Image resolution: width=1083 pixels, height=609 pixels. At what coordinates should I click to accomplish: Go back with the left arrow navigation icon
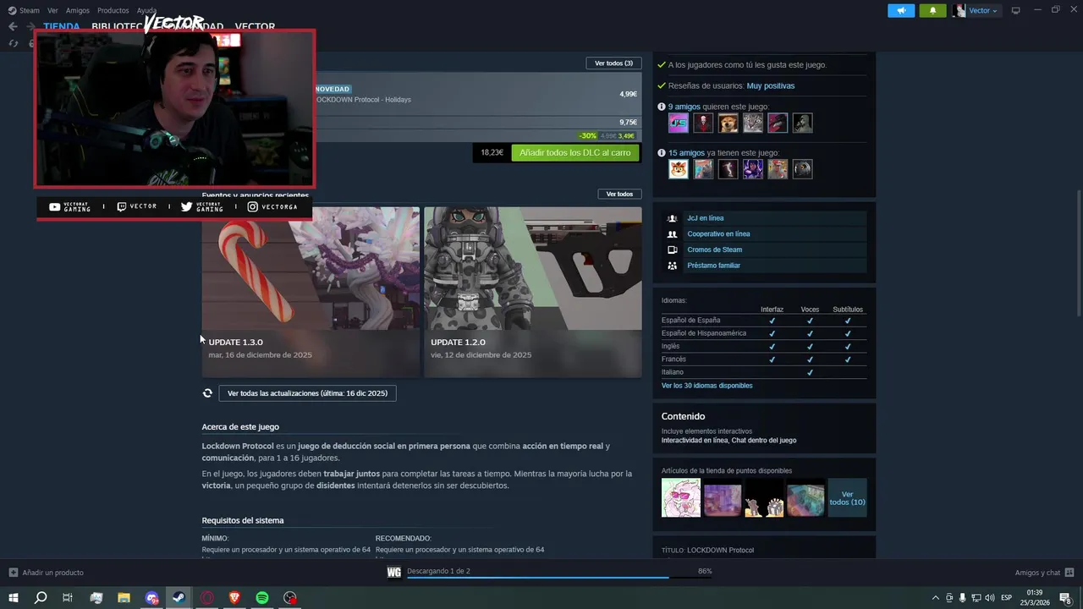[13, 26]
